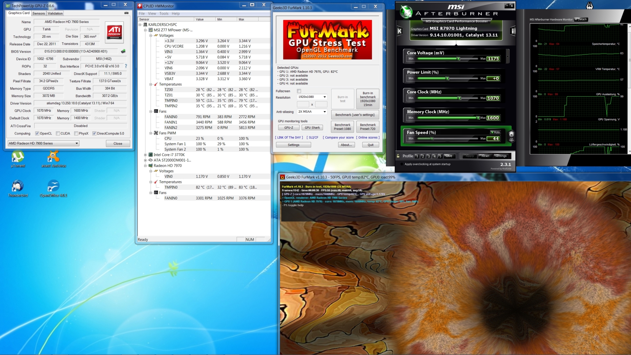631x355 pixels.
Task: Click the FurMark render window title icon
Action: point(282,177)
